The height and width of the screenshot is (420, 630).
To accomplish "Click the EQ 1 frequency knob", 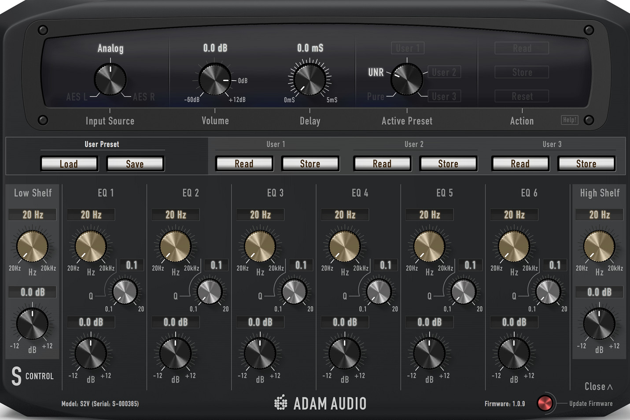I will point(90,247).
